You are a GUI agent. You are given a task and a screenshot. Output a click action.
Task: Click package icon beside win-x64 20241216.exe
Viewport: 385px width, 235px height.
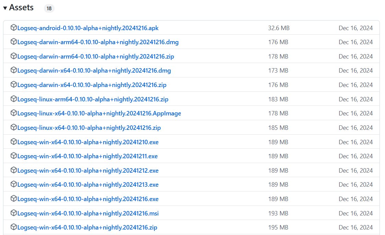click(13, 199)
